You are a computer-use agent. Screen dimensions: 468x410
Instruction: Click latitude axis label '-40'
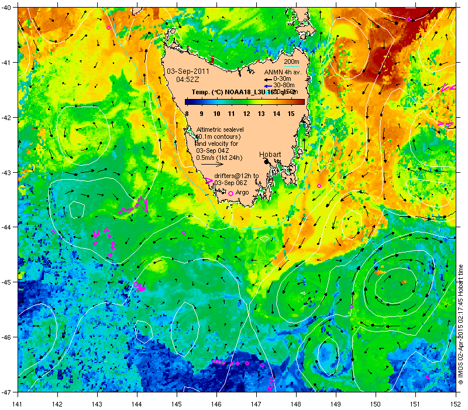coord(6,8)
